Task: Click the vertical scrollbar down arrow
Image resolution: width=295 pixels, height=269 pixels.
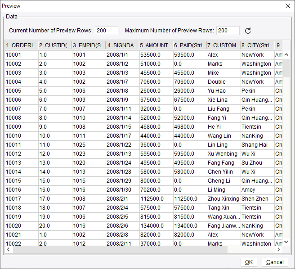Action: click(x=286, y=242)
